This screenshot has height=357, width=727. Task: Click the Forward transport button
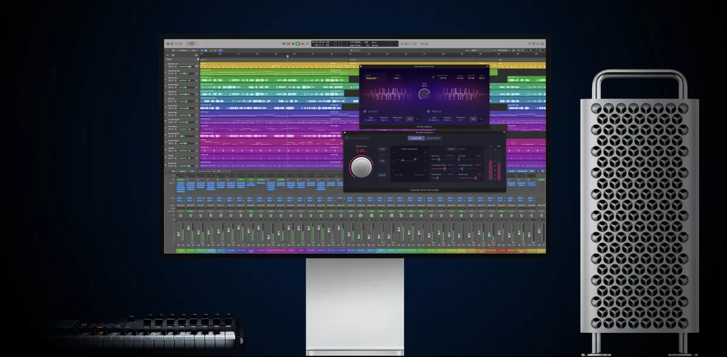(x=288, y=44)
